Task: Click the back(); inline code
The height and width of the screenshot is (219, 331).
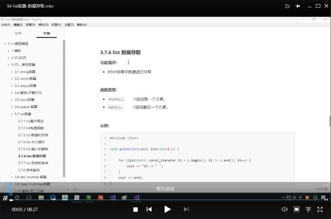Action: [x=115, y=107]
